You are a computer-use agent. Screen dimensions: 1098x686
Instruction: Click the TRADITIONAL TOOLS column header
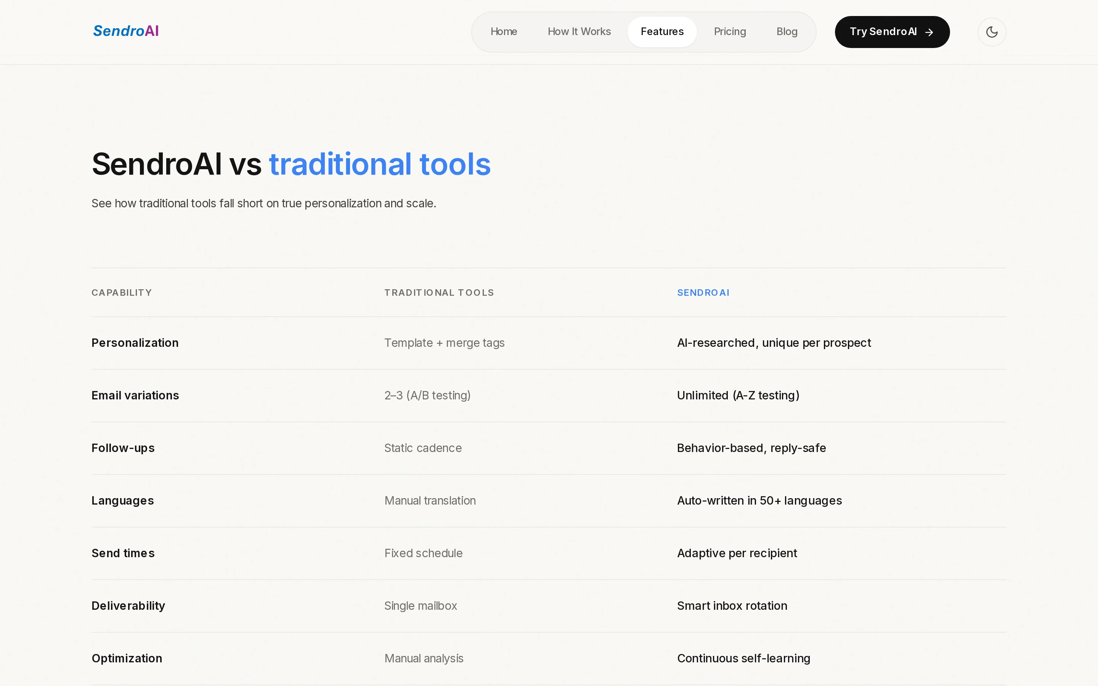coord(439,293)
